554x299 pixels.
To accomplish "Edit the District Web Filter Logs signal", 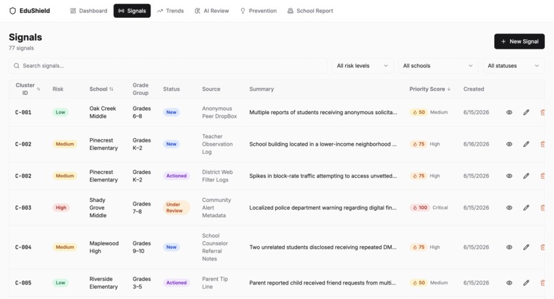I will tap(526, 176).
